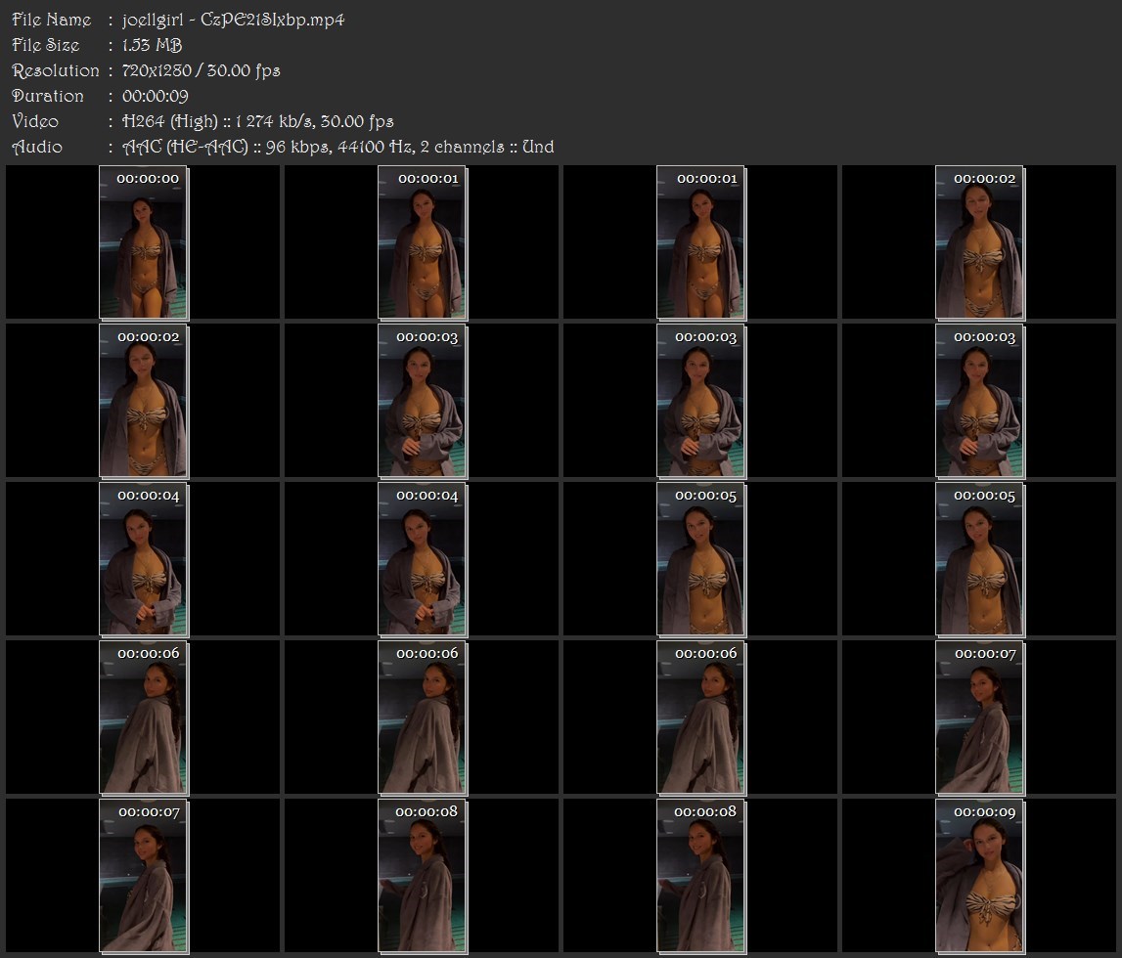The image size is (1122, 958).
Task: Click the Duration label
Action: pyautogui.click(x=48, y=96)
